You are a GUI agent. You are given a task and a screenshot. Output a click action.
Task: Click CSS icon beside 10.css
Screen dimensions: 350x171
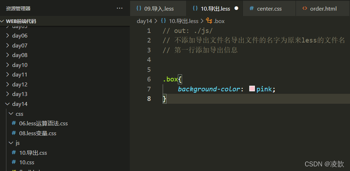[x=14, y=162]
